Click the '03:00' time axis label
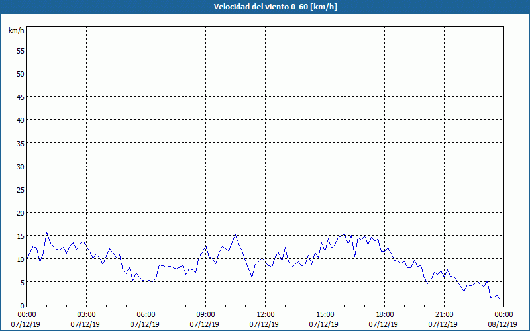The height and width of the screenshot is (331, 530). 86,315
